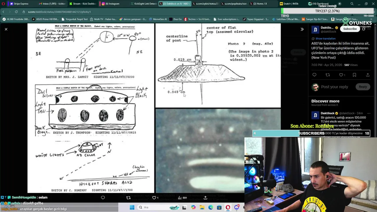Open the Multi TV - Haber bookmark
Viewport: 377px width, 212px height.
103,19
